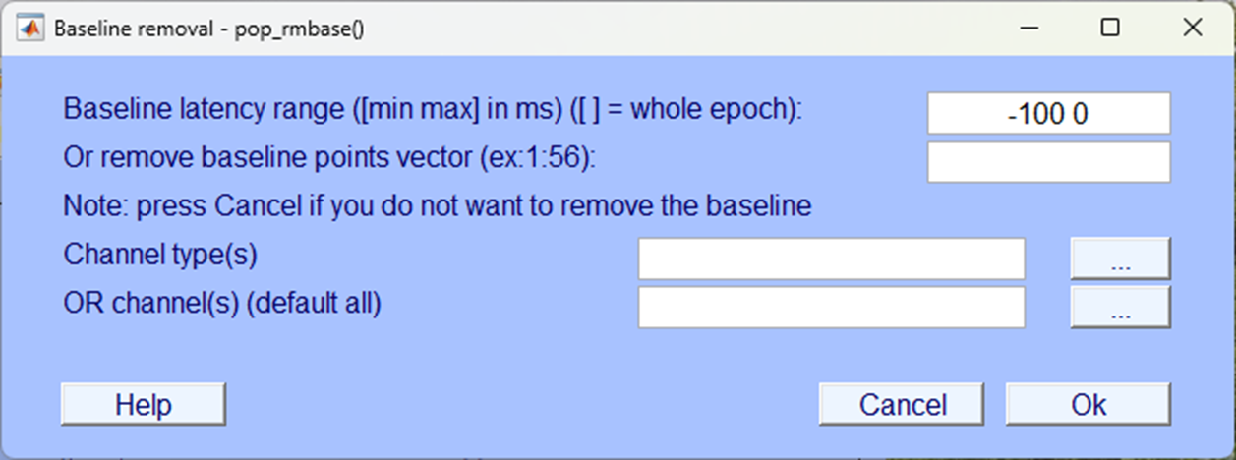
Task: Click the "OR channel(s) (default all)" label
Action: pos(222,304)
